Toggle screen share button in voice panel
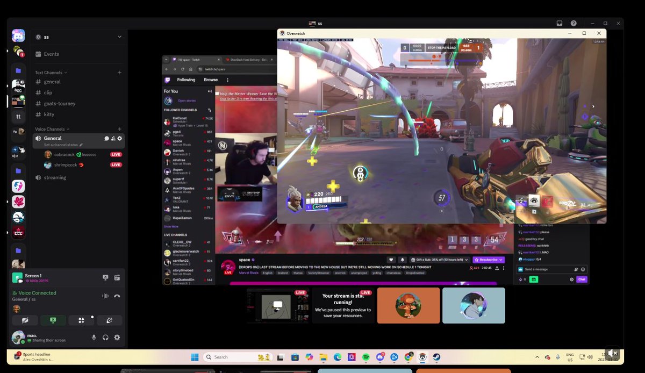The width and height of the screenshot is (645, 373). pyautogui.click(x=53, y=320)
